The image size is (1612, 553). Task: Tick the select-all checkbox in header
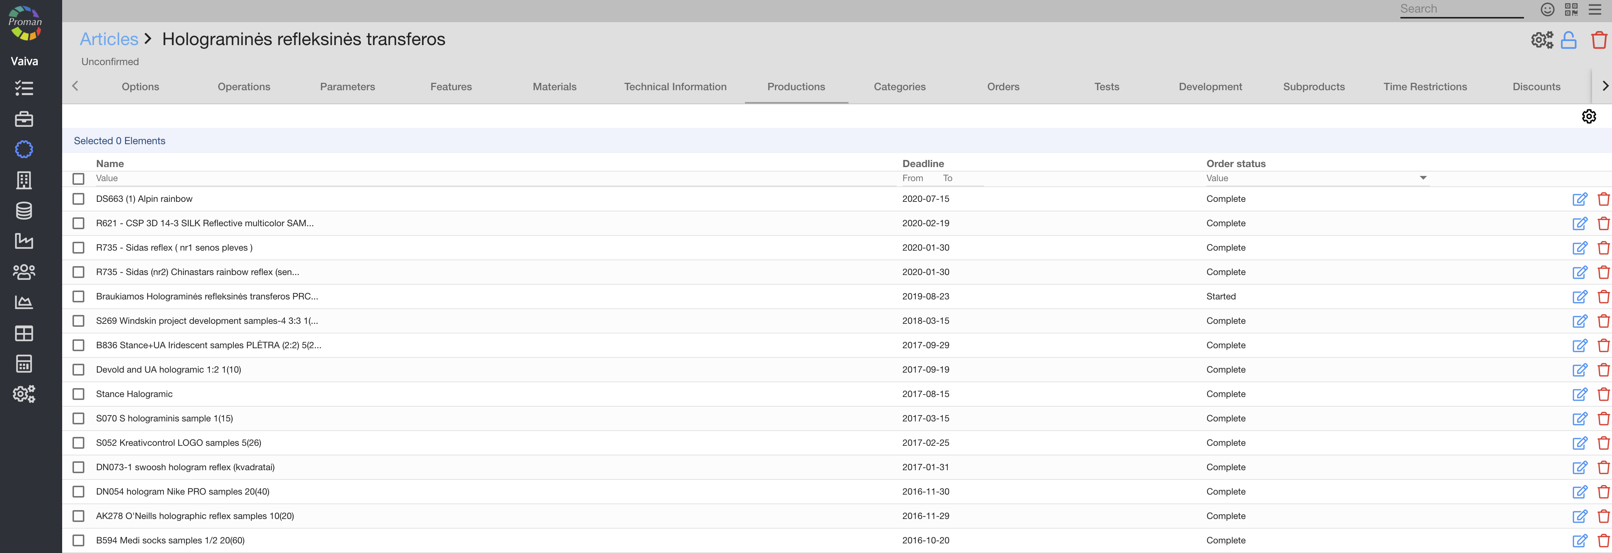(x=78, y=179)
